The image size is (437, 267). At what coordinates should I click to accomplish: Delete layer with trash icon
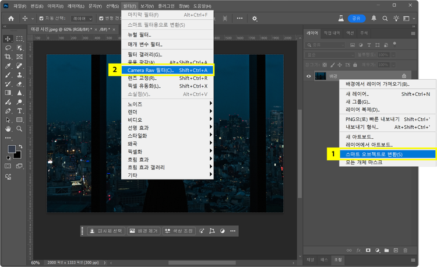(x=405, y=250)
